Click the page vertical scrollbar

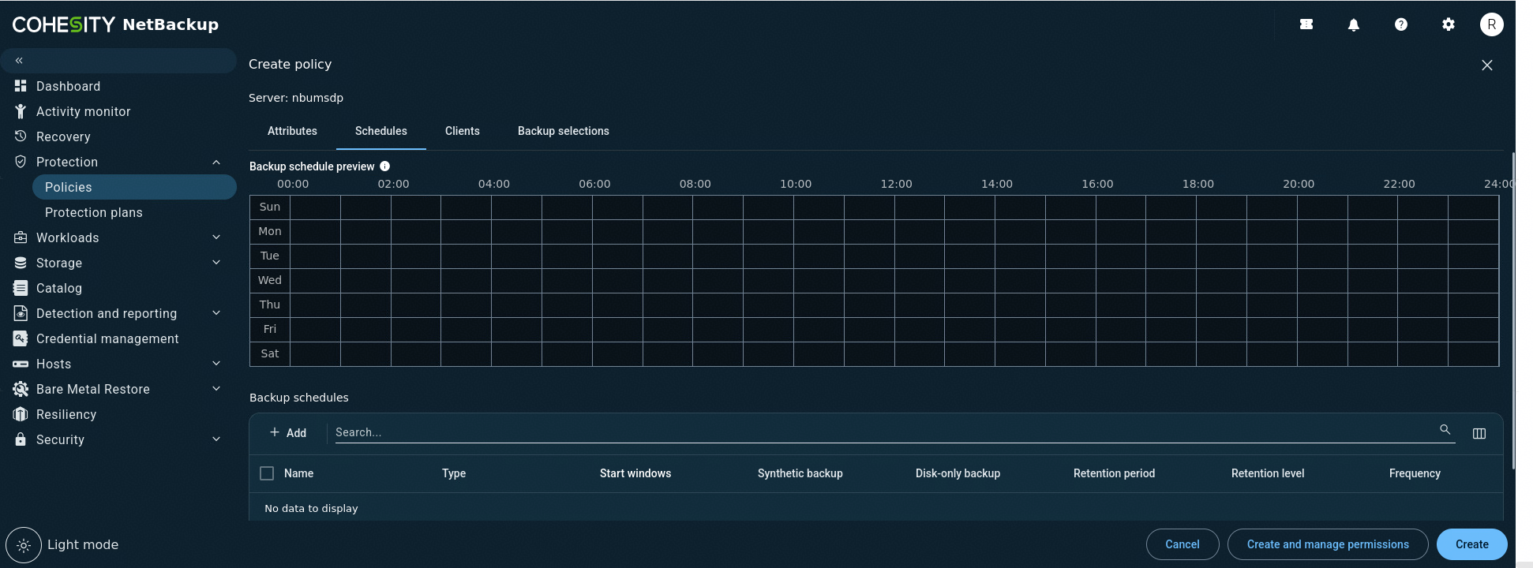(1513, 312)
